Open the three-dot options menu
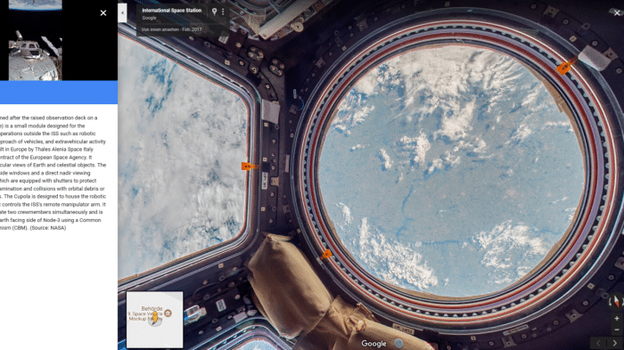The height and width of the screenshot is (350, 624). pyautogui.click(x=223, y=12)
